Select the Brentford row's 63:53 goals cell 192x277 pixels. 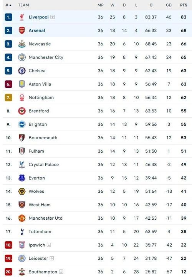(x=151, y=111)
